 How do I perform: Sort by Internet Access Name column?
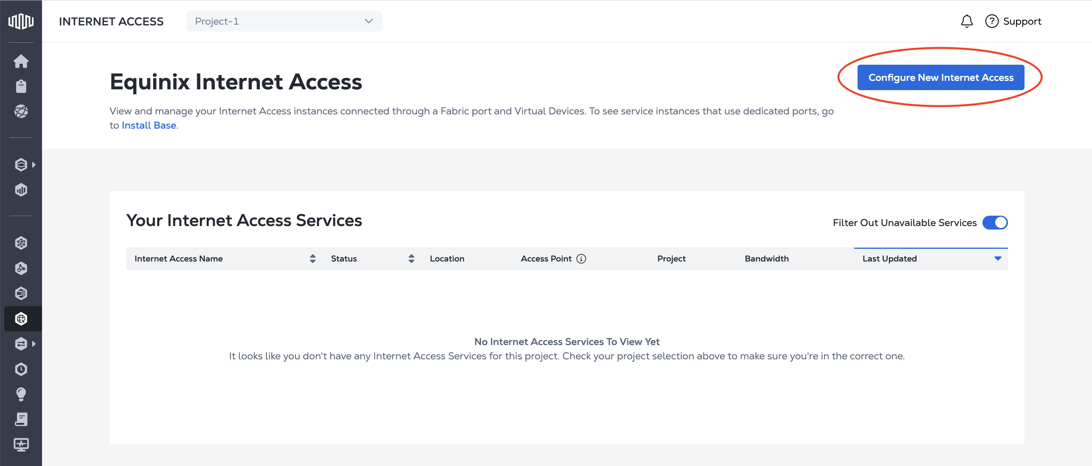[x=312, y=258]
